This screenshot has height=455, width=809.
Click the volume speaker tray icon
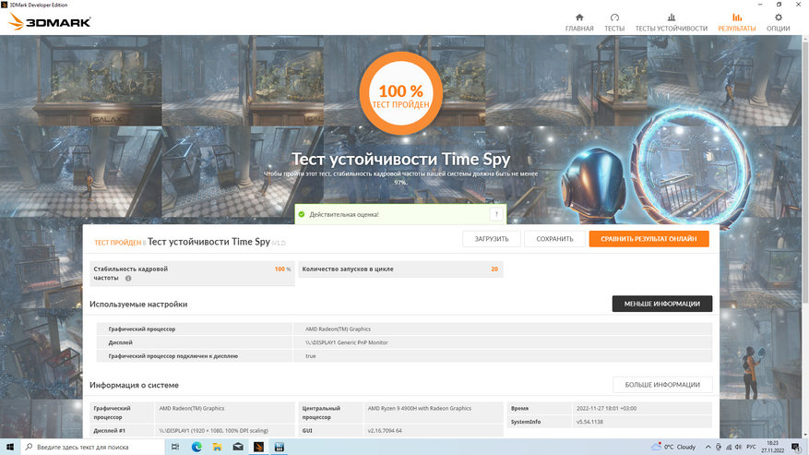click(x=738, y=448)
